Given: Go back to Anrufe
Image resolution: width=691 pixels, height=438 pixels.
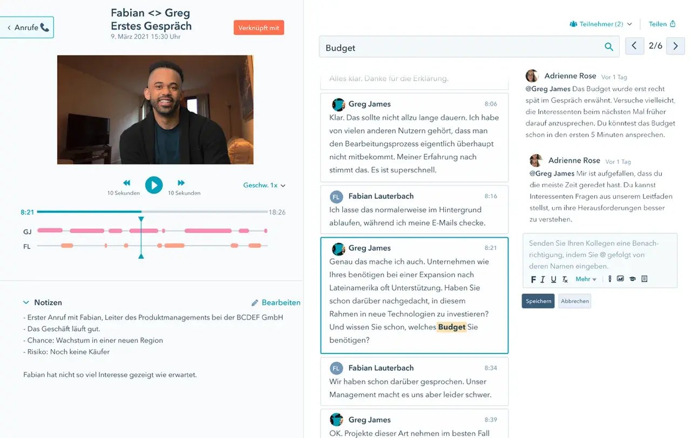Looking at the screenshot, I should 27,27.
